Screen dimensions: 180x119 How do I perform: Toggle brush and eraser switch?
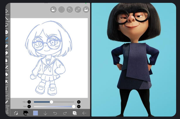(16, 113)
